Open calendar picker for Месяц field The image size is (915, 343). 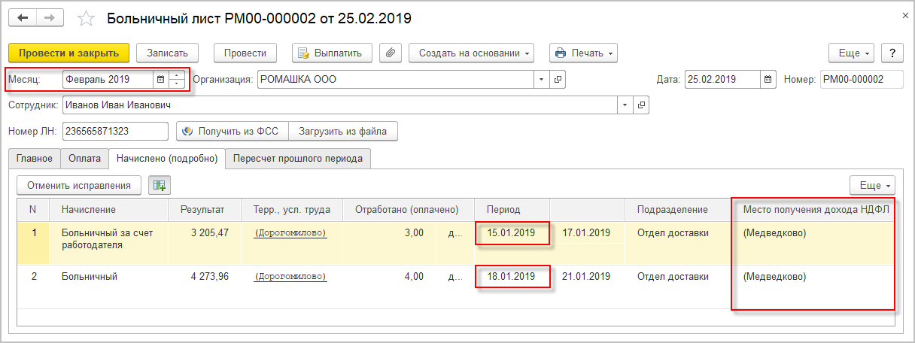click(x=160, y=78)
